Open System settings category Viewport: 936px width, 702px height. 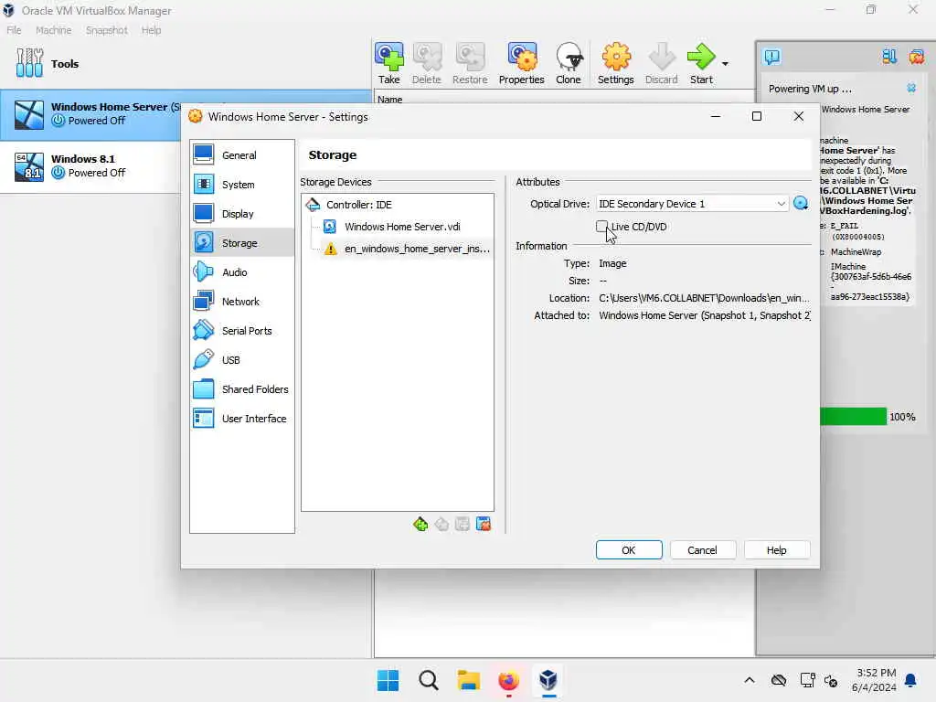tap(241, 185)
